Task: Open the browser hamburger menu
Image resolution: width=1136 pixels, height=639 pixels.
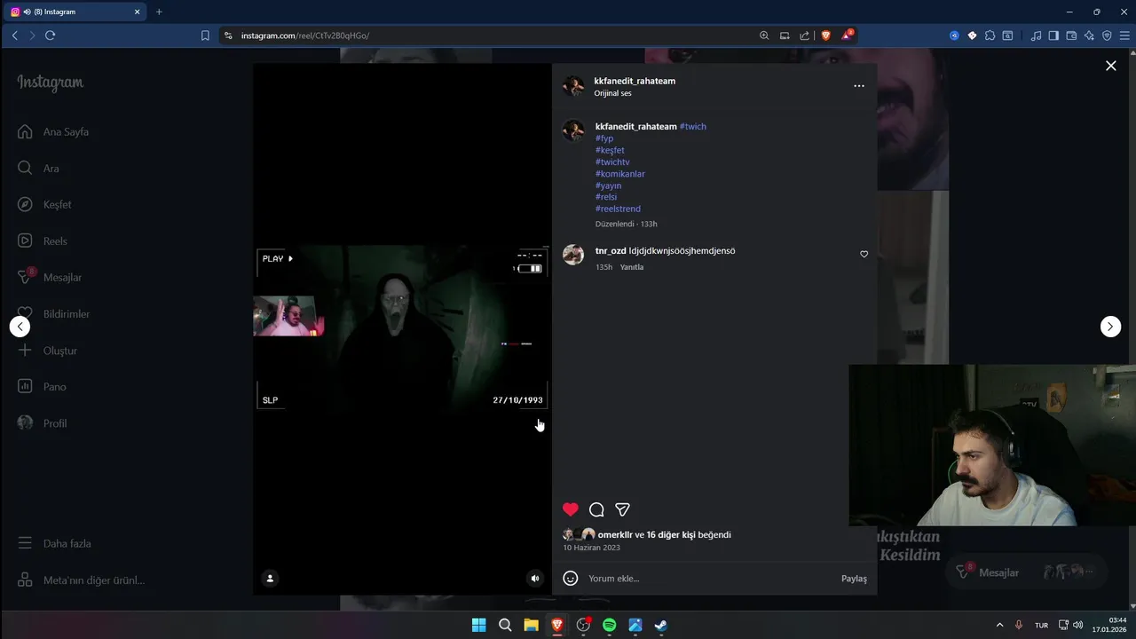Action: (1124, 35)
